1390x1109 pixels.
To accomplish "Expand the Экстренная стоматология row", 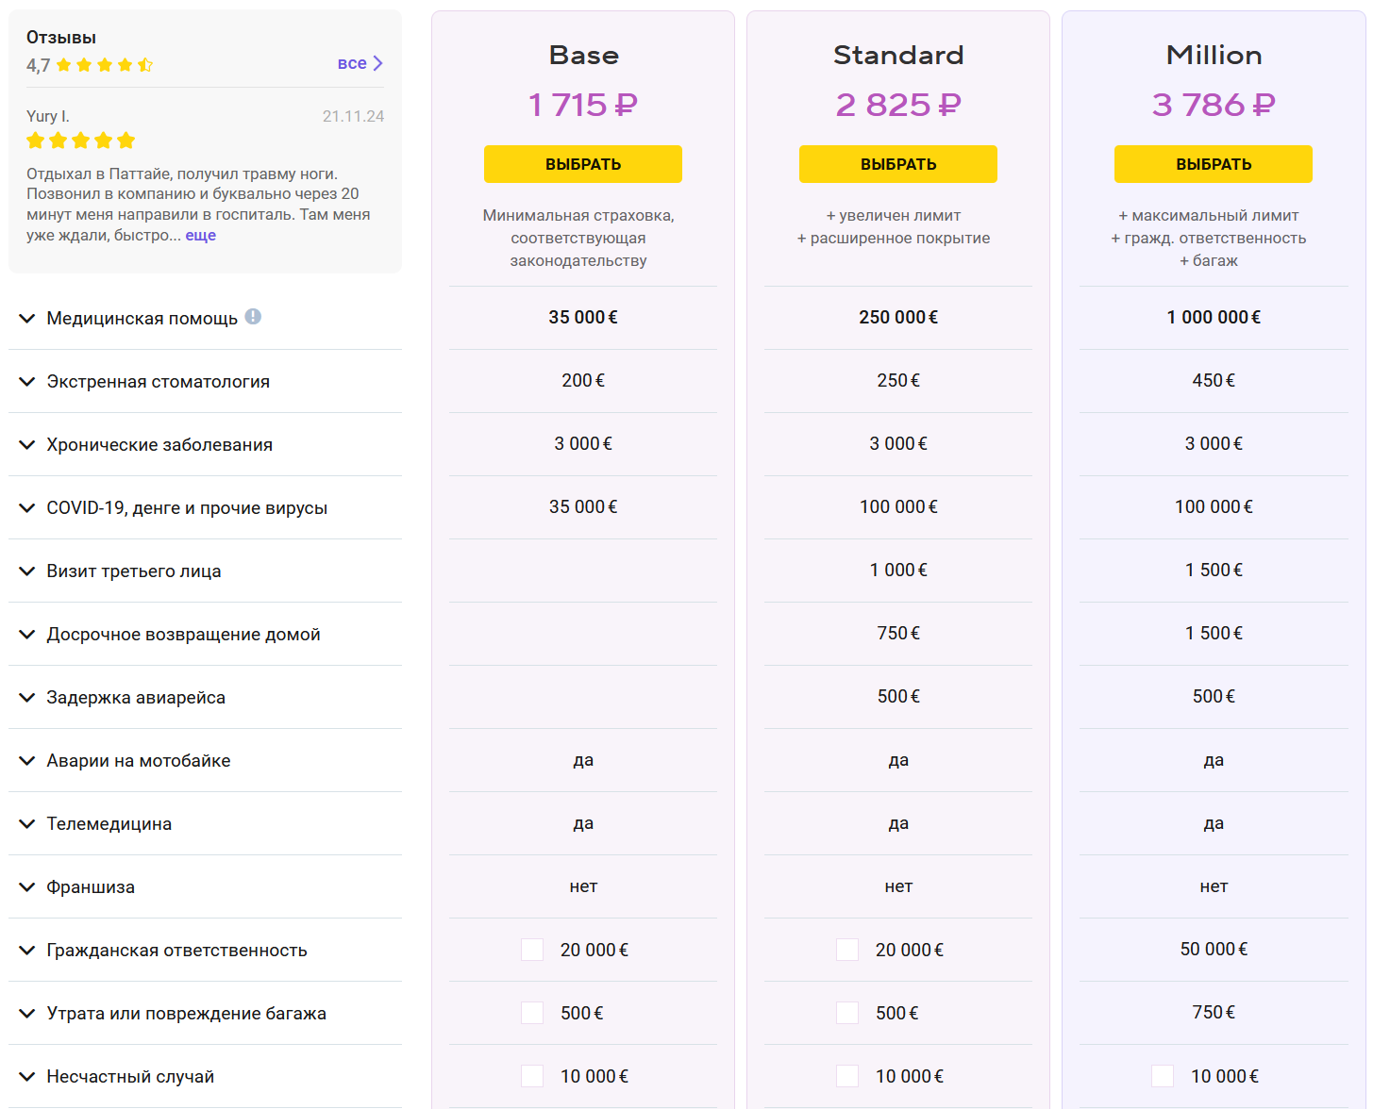I will [27, 382].
